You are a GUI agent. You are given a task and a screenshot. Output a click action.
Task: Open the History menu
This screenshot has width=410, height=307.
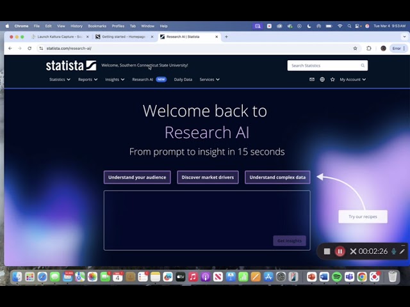76,26
